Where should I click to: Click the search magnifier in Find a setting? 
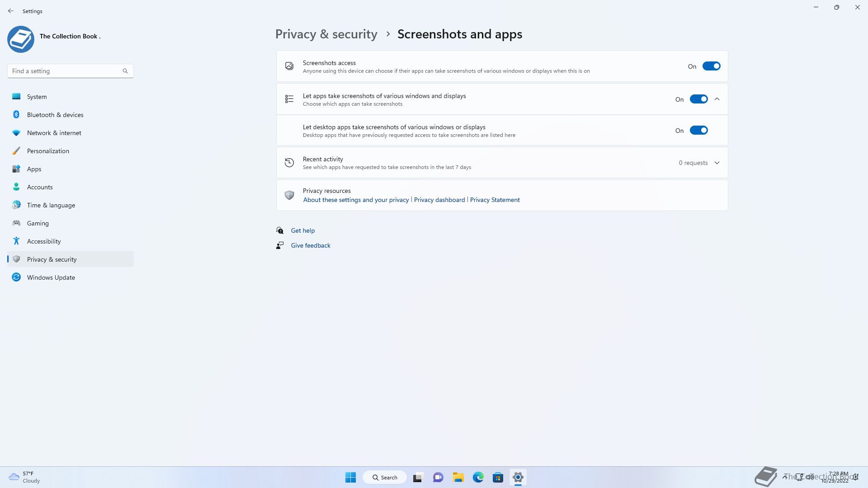125,71
